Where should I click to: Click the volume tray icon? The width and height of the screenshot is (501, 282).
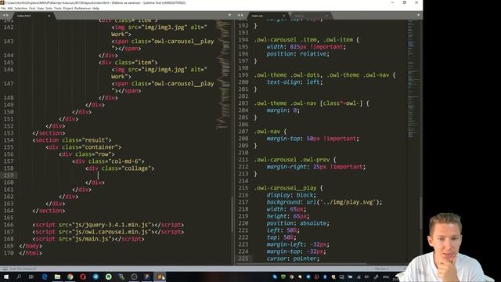click(366, 277)
